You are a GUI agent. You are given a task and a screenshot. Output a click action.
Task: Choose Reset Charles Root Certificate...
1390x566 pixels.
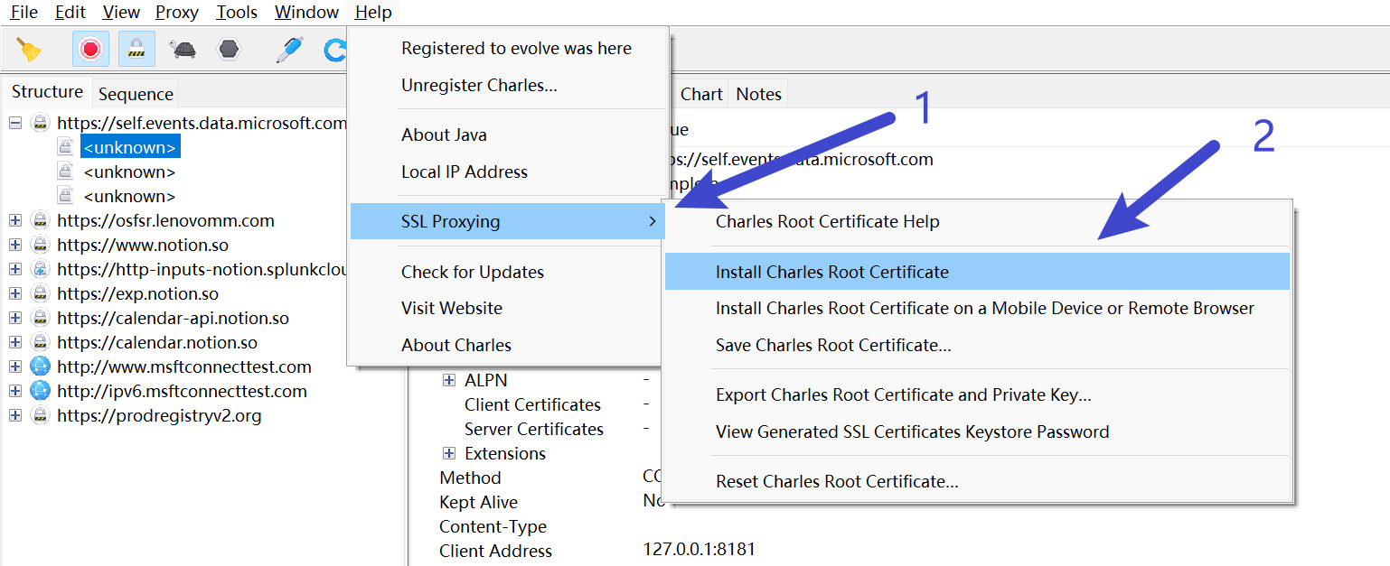977,481
